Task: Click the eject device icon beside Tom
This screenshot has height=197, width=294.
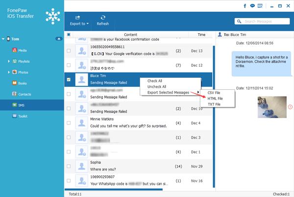Action: coord(59,39)
